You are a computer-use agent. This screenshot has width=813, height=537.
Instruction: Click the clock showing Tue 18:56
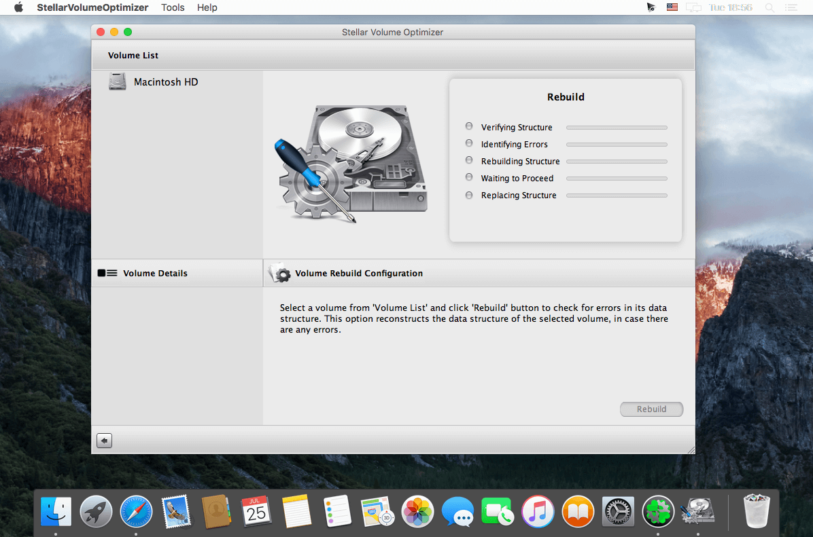pyautogui.click(x=730, y=7)
